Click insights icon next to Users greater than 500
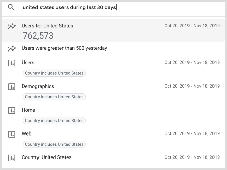Screen dimensions: 227x170 point(11,49)
